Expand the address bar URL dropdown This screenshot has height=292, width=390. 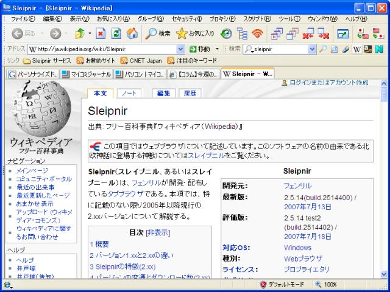tap(180, 49)
